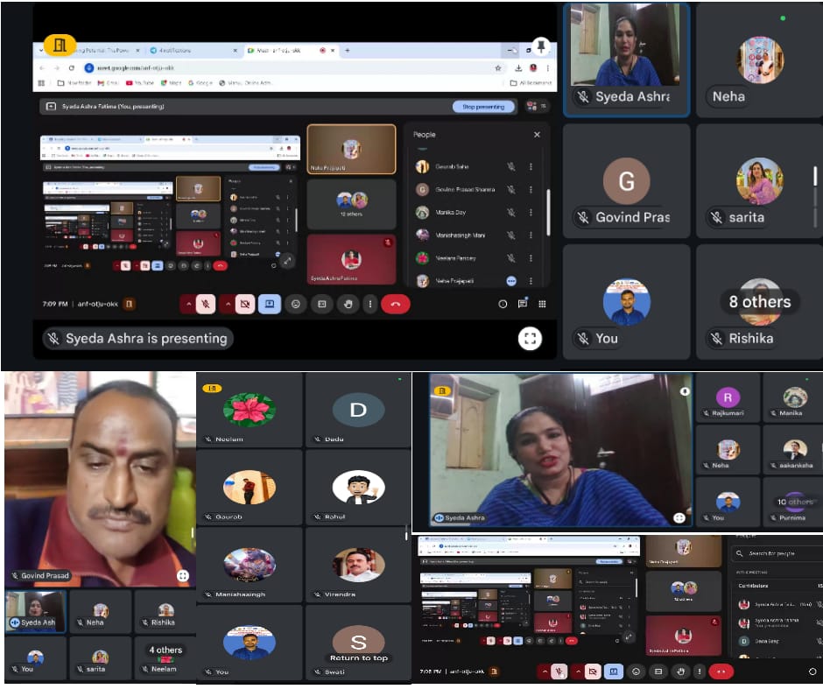The image size is (823, 689).
Task: Open the chat icon with the notification dot
Action: [523, 304]
